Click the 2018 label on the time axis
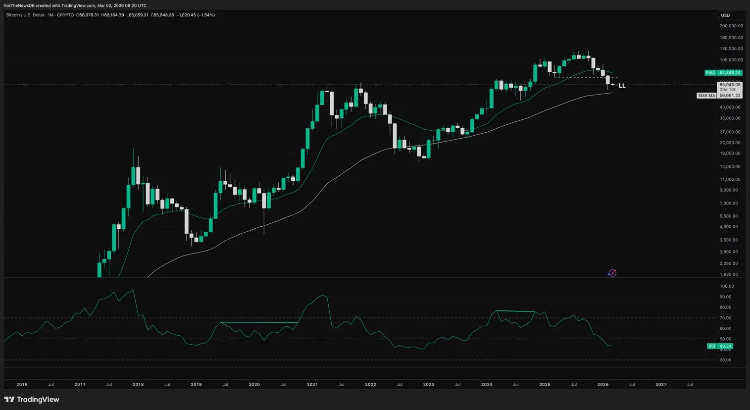This screenshot has height=410, width=750. (x=138, y=384)
